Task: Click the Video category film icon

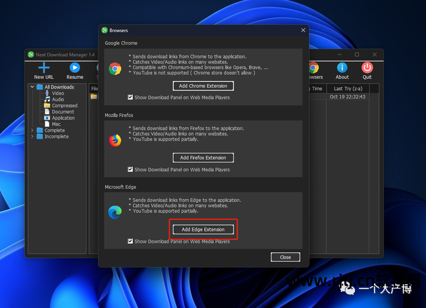Action: 47,94
